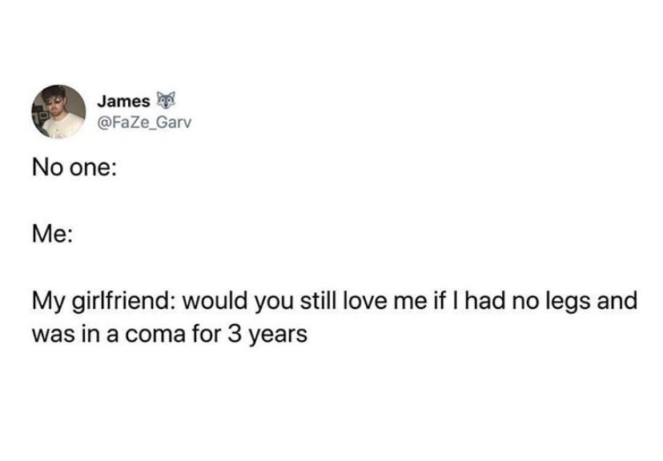The height and width of the screenshot is (461, 663).
Task: Select the "Me:" tweet line
Action: 52,234
